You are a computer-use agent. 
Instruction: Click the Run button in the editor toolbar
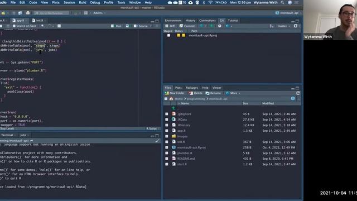[116, 26]
